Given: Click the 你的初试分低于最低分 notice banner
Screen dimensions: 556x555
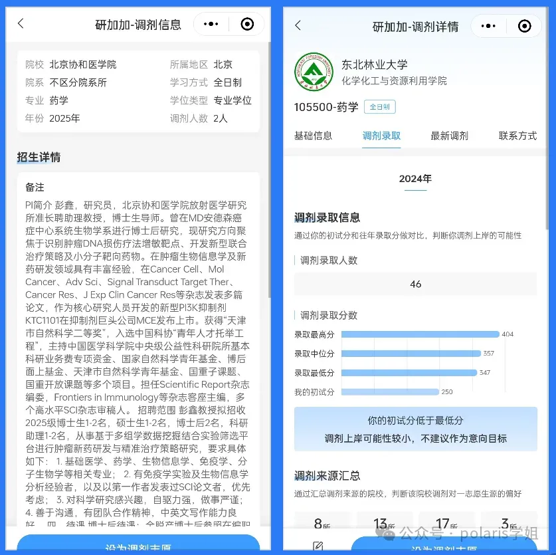Looking at the screenshot, I should (x=416, y=429).
